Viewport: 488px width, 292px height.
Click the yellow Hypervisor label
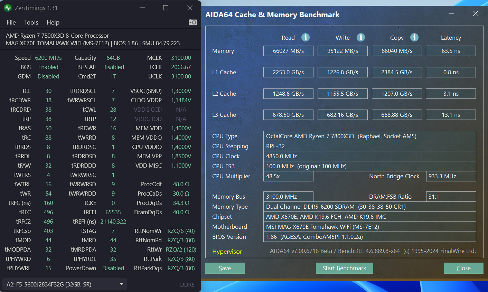click(x=227, y=252)
